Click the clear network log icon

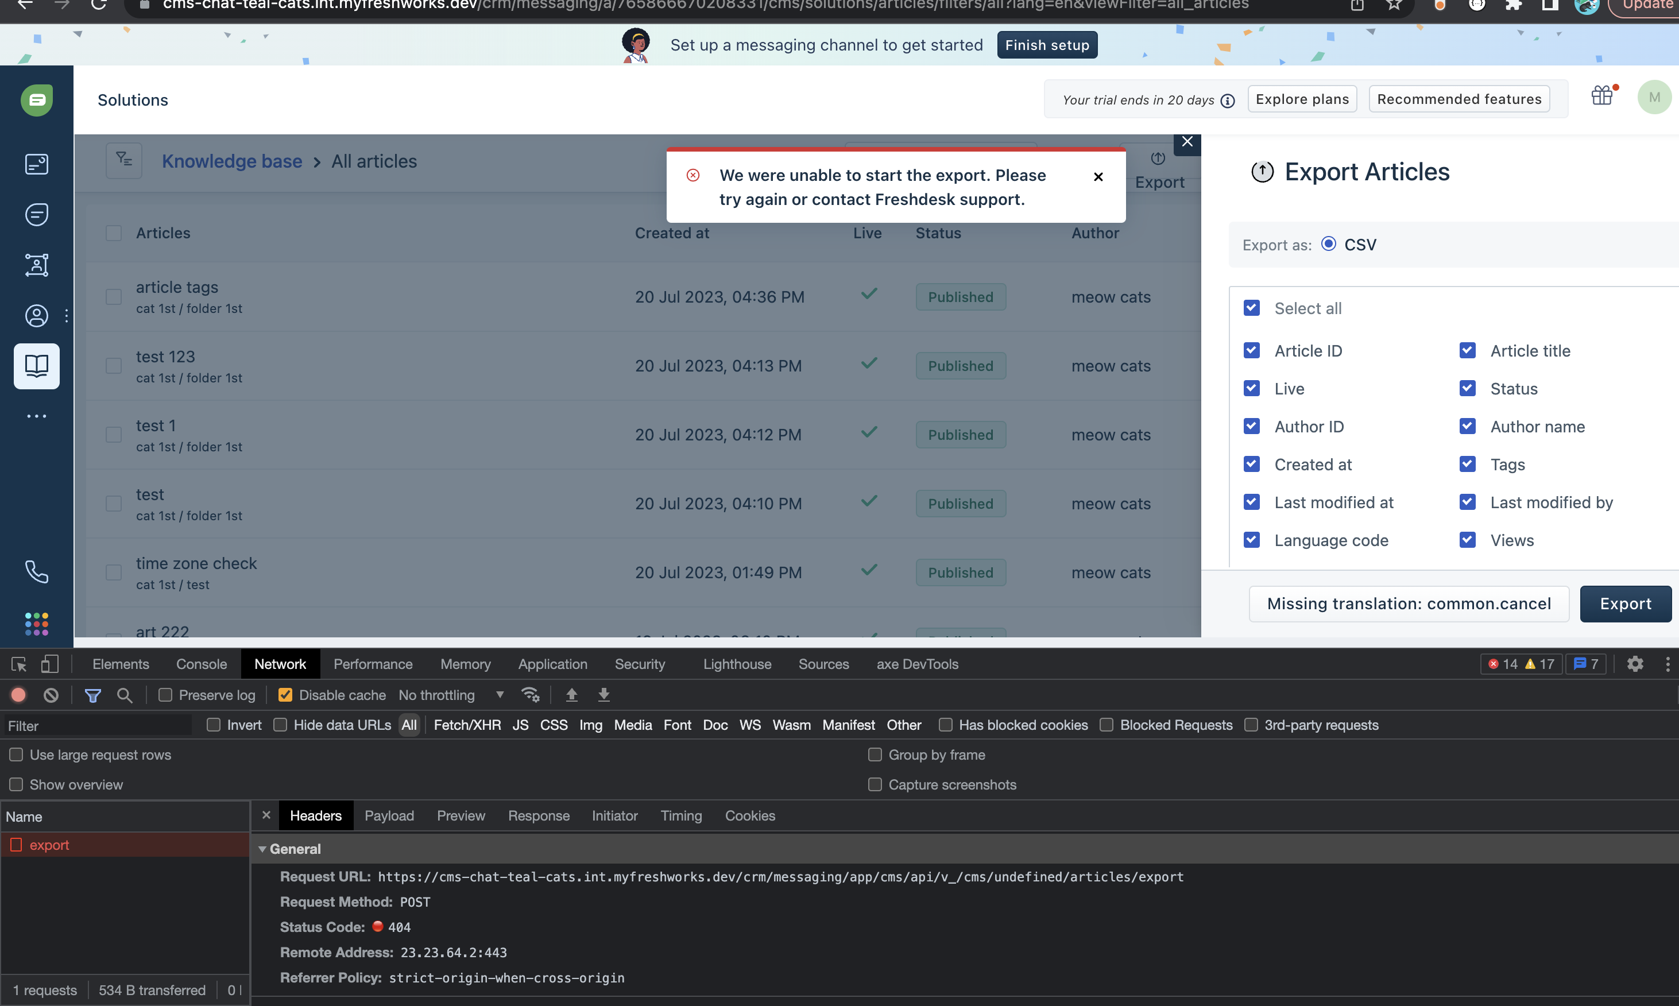pos(51,695)
